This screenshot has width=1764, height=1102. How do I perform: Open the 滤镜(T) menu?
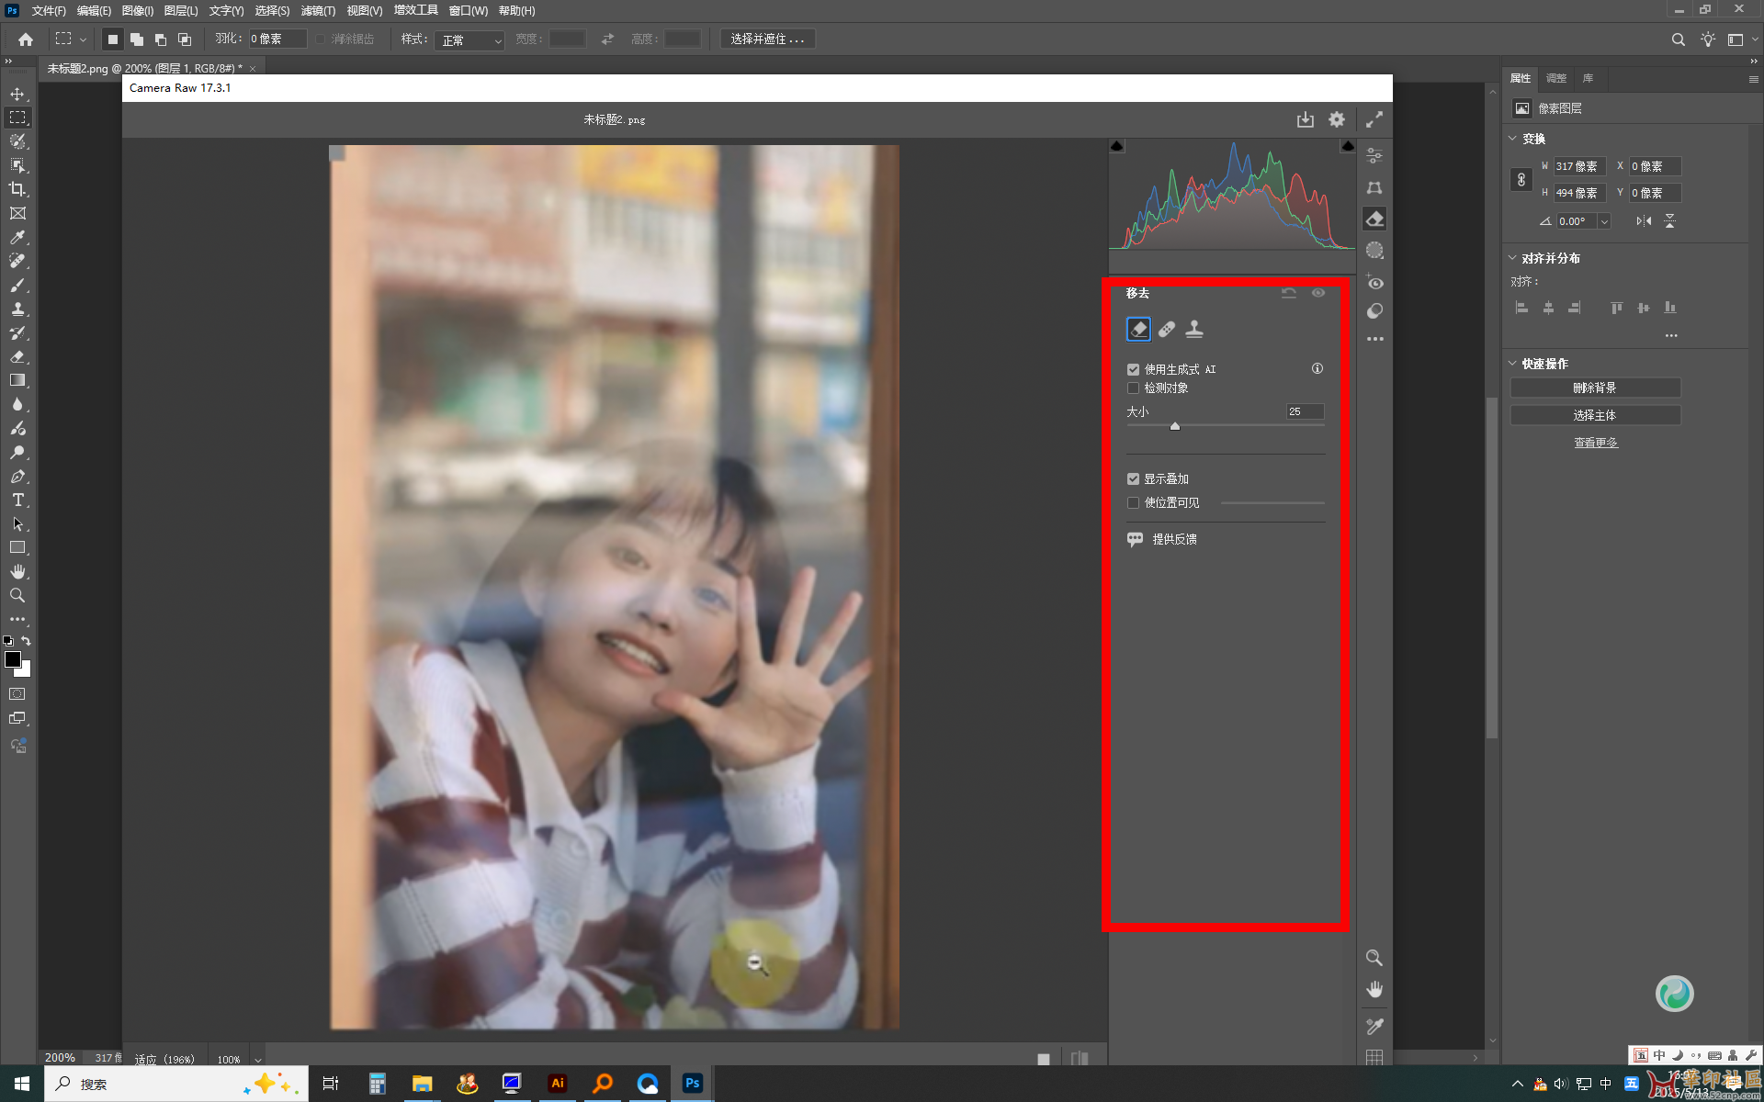click(318, 11)
